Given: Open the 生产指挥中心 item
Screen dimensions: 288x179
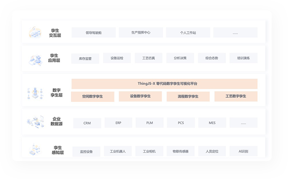Looking at the screenshot, I should click(x=141, y=33).
